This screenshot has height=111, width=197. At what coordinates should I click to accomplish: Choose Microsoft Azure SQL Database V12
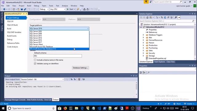59,49
